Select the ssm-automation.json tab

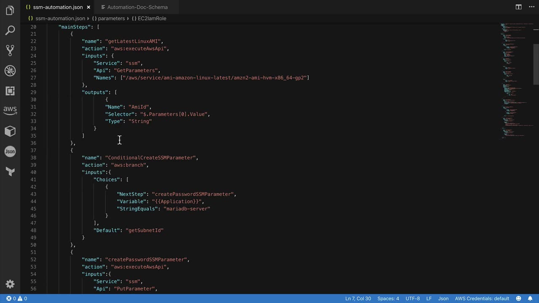coord(58,7)
